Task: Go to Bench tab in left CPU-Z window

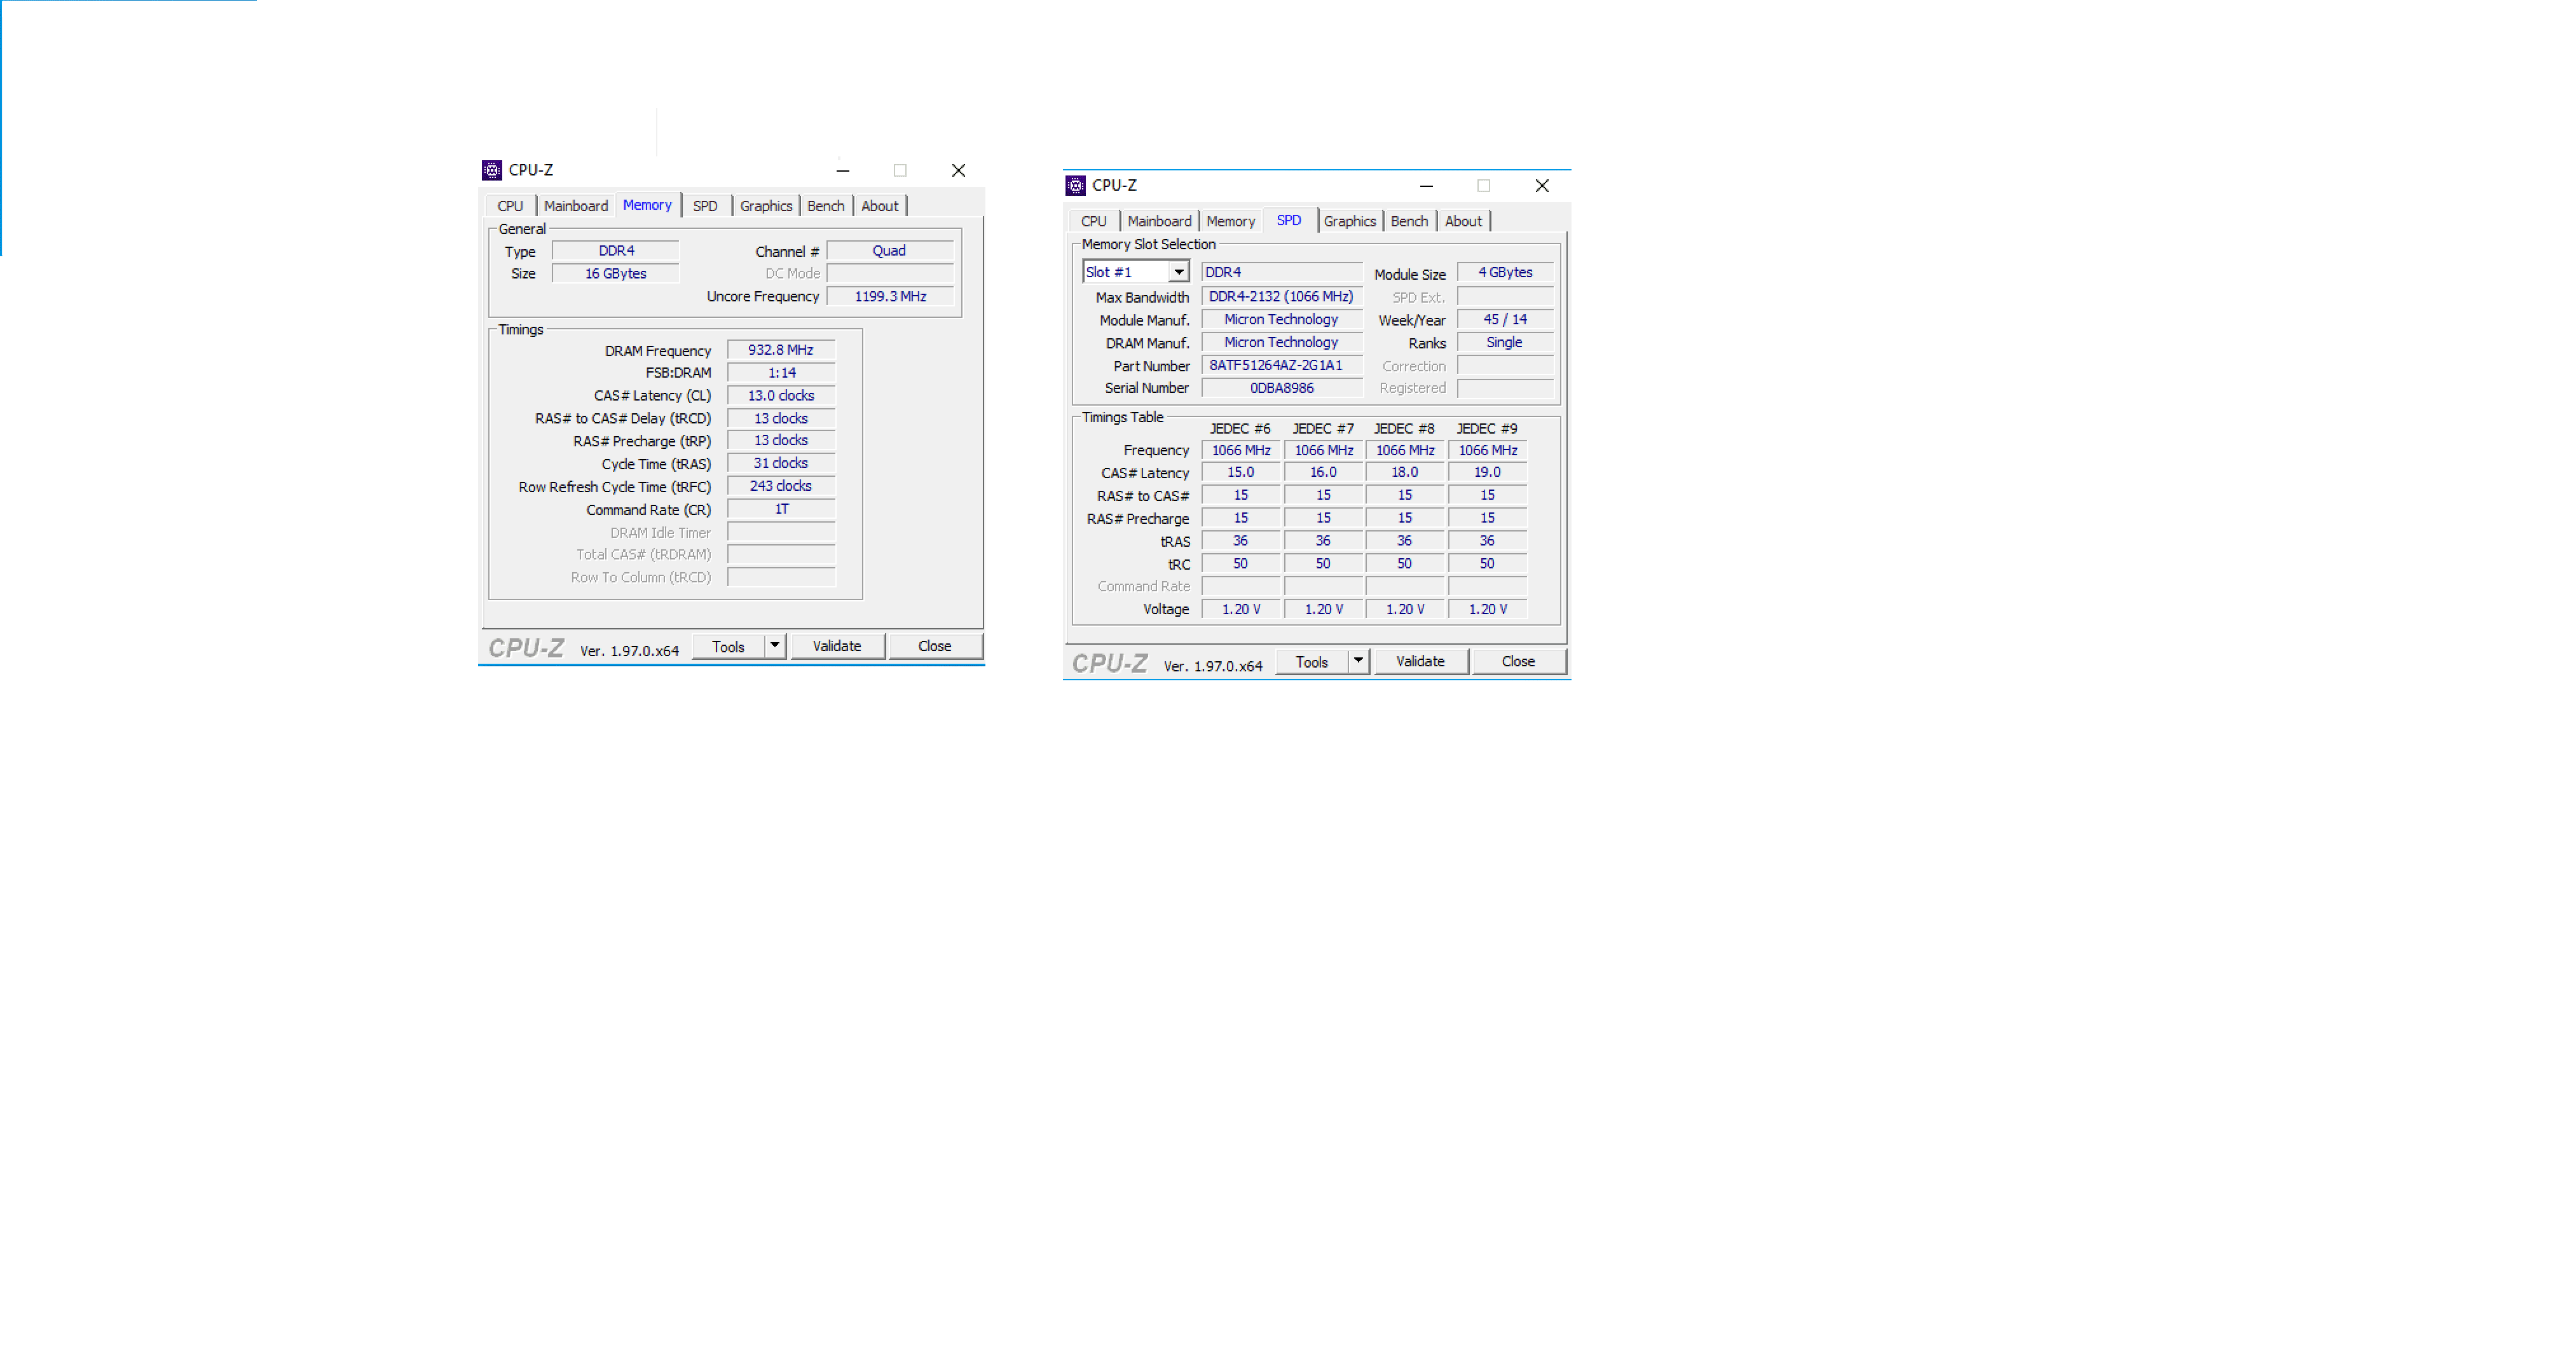Action: pos(826,206)
